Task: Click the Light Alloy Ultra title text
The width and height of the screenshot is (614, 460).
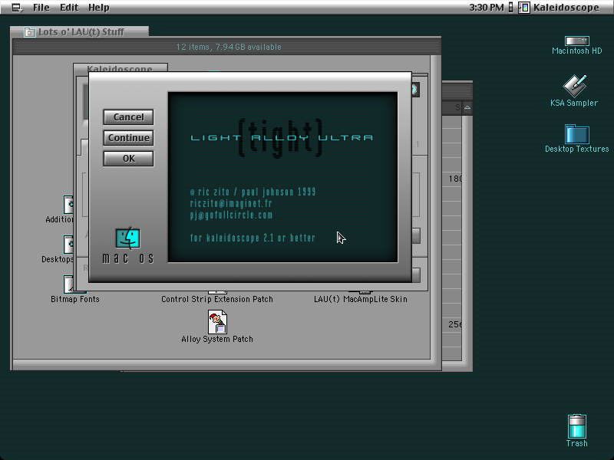Action: pyautogui.click(x=282, y=138)
